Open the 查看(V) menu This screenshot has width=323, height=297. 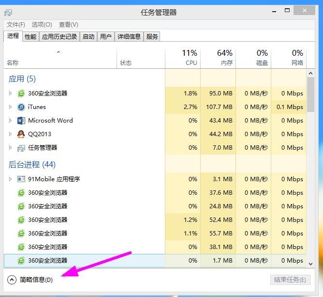coord(68,25)
